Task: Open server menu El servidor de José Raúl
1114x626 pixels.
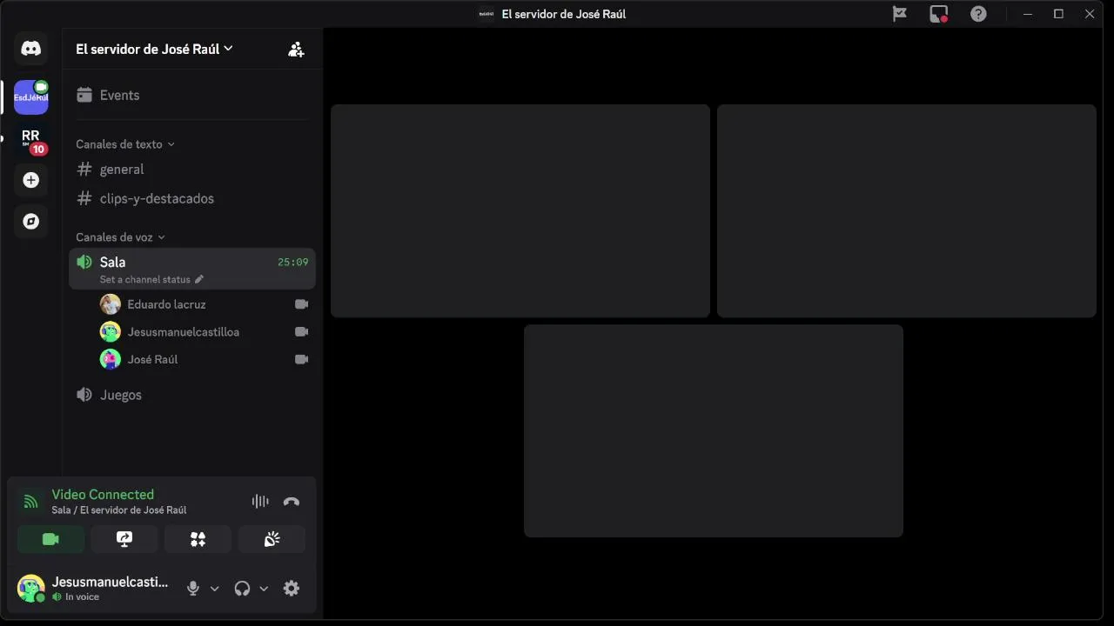Action: pyautogui.click(x=155, y=50)
